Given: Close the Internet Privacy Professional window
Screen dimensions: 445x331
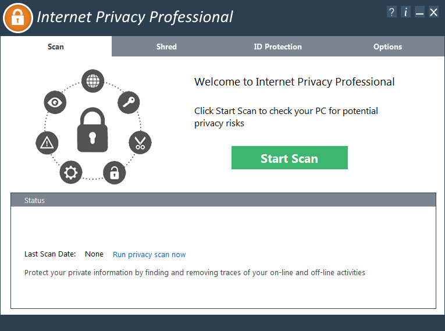Looking at the screenshot, I should (x=433, y=12).
